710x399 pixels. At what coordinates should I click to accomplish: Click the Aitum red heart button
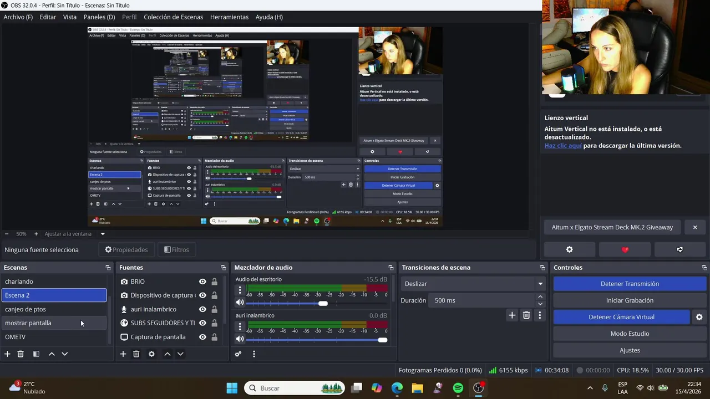point(625,249)
